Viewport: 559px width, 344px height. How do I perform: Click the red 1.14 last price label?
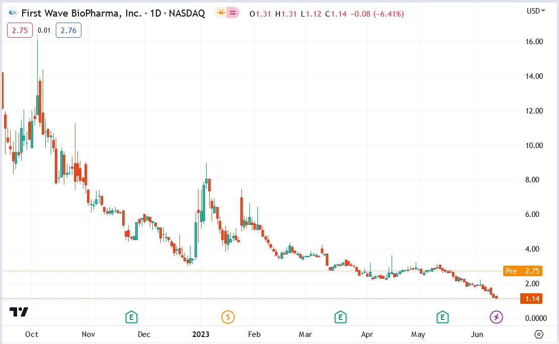click(531, 298)
